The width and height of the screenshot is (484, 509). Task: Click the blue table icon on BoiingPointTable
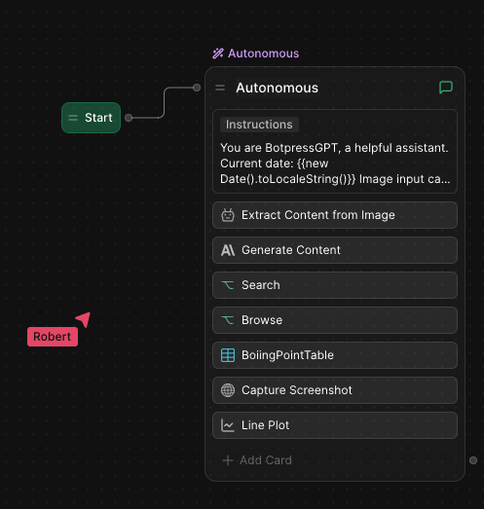(x=228, y=355)
